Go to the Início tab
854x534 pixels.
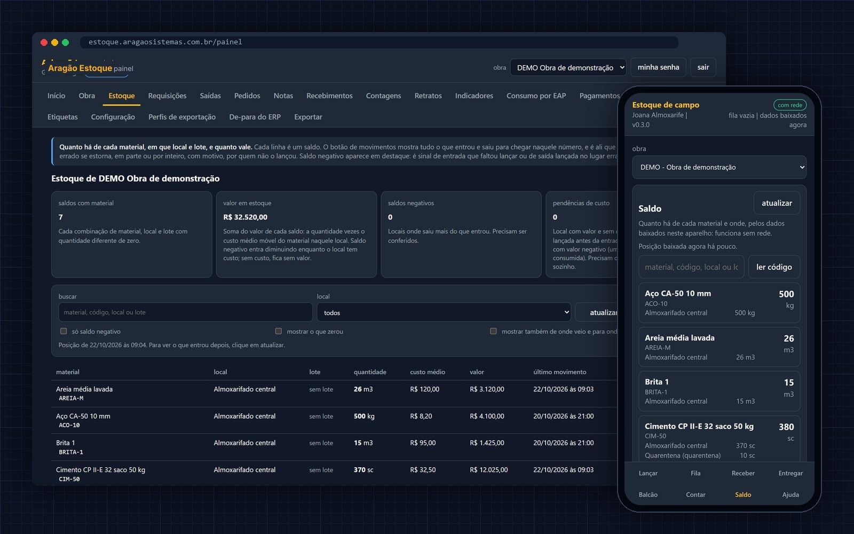point(56,96)
